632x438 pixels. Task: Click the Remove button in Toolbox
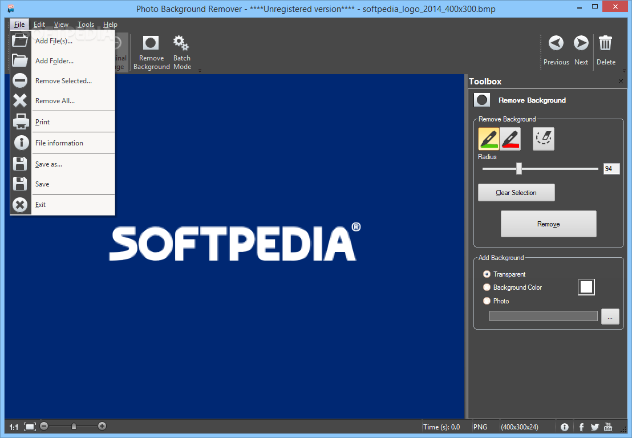pyautogui.click(x=548, y=224)
